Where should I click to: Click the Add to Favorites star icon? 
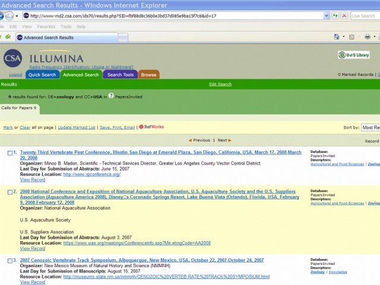coord(8,37)
